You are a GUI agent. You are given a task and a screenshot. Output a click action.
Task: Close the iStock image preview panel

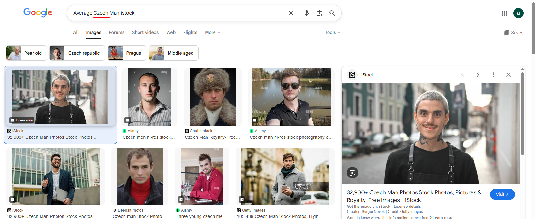tap(508, 75)
